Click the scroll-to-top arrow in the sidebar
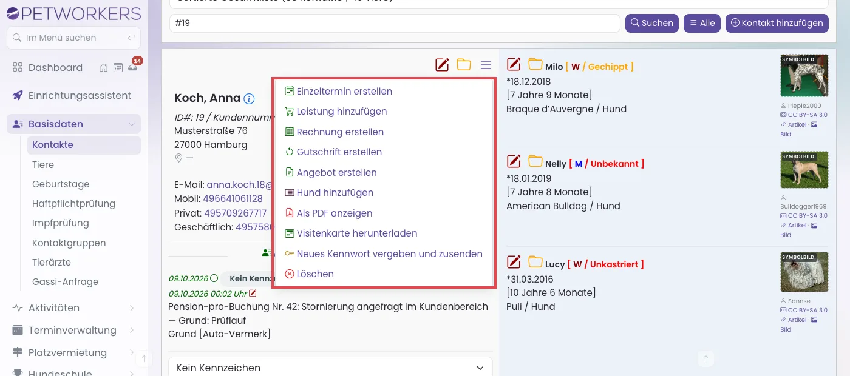The width and height of the screenshot is (850, 376). click(144, 358)
